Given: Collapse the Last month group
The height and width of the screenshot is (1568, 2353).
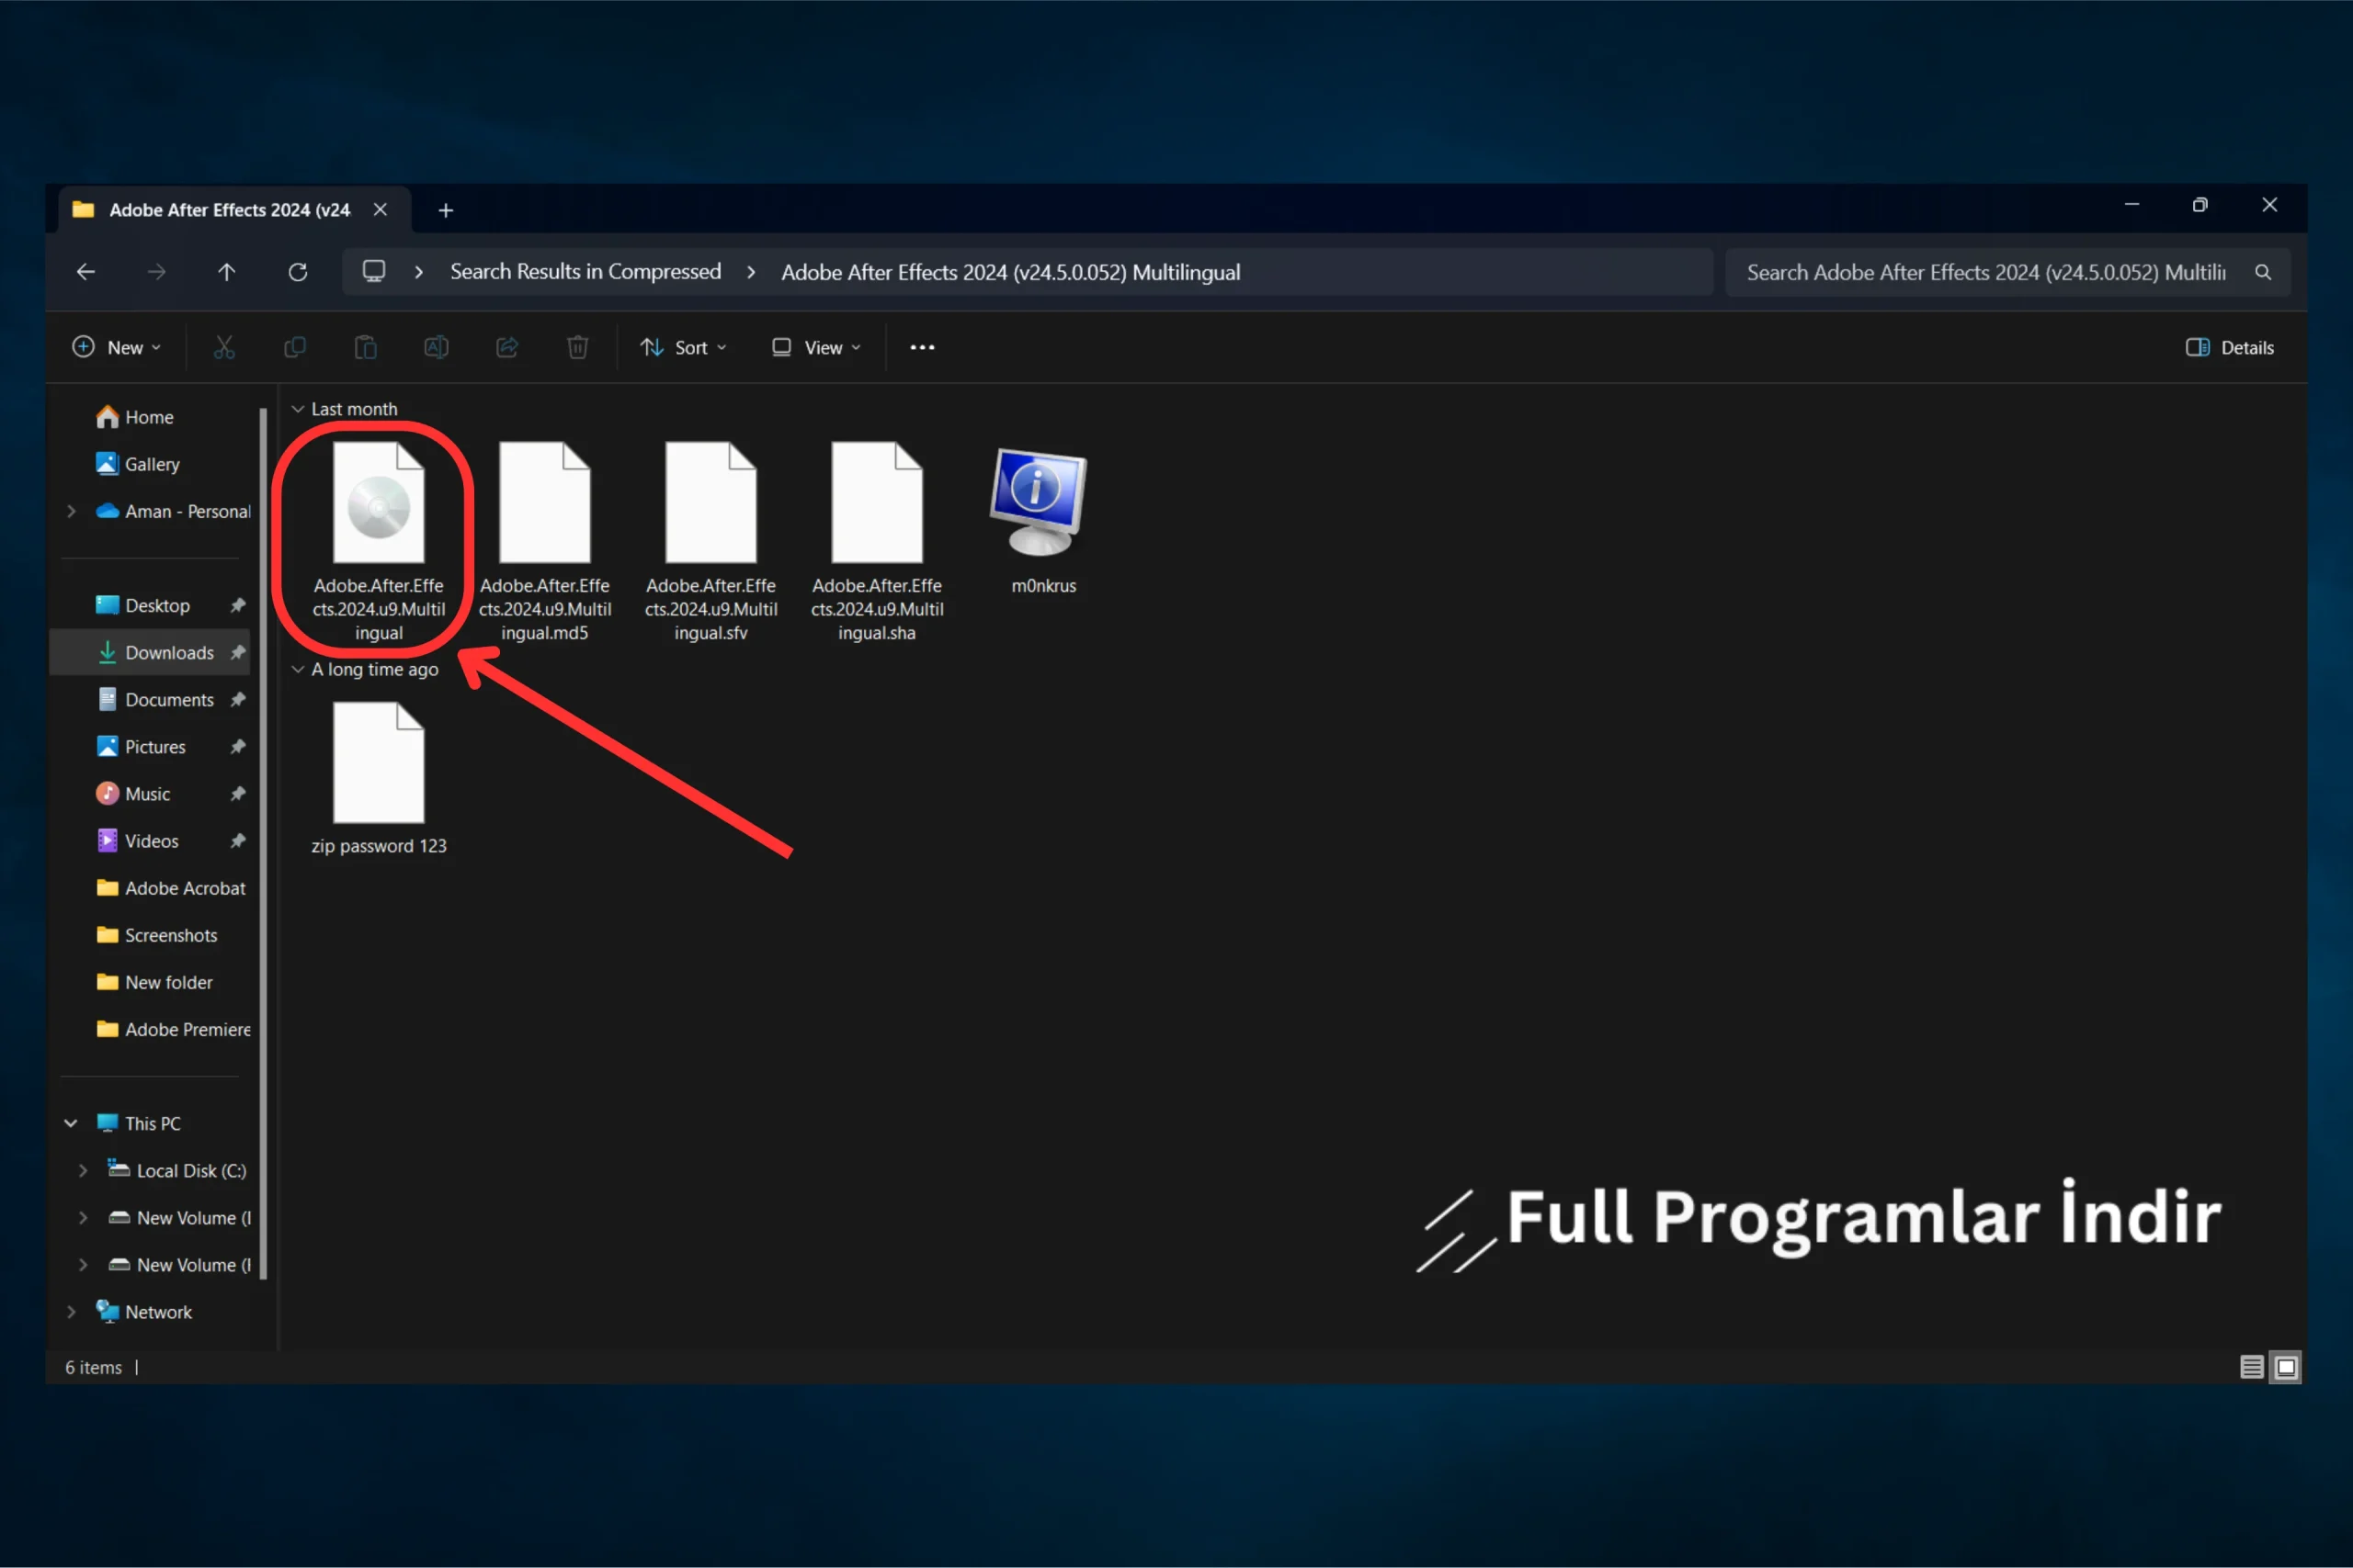Looking at the screenshot, I should click(x=297, y=409).
